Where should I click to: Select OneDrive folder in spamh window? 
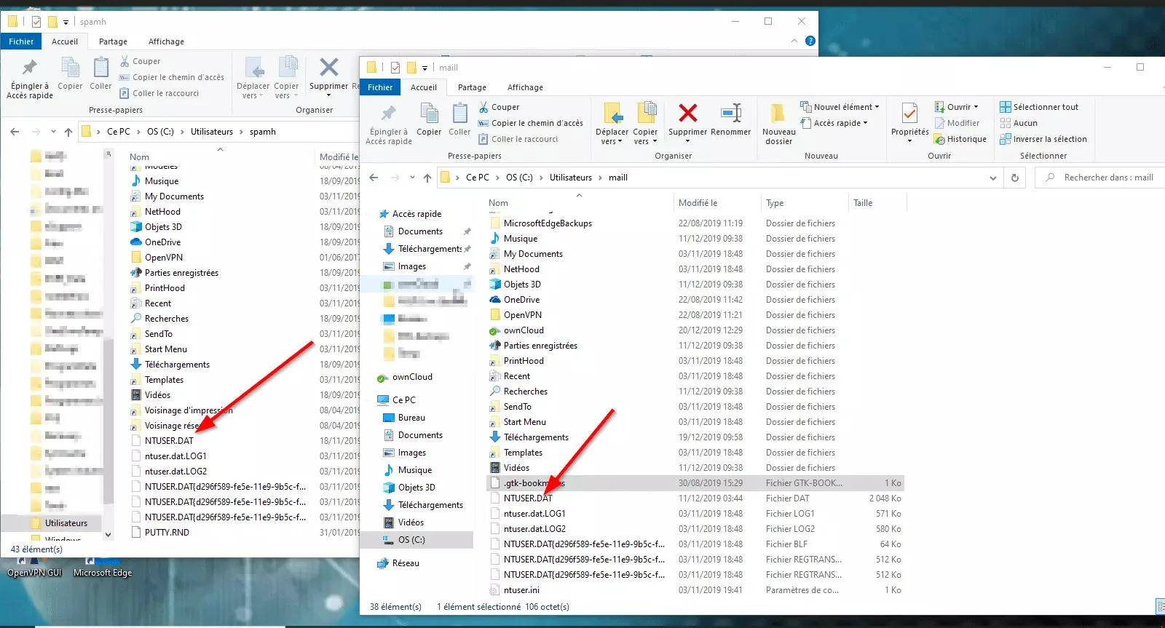(162, 242)
